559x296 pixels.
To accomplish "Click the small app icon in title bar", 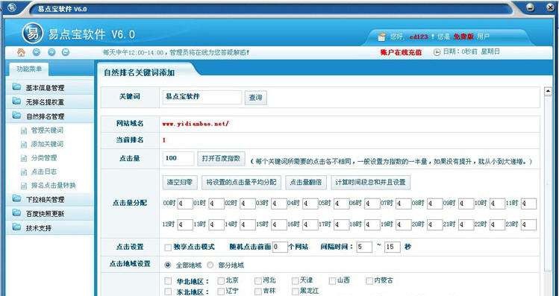I will point(12,7).
